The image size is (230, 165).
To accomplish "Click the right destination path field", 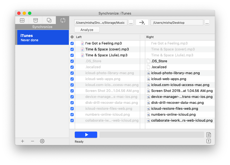I will click(x=177, y=23).
